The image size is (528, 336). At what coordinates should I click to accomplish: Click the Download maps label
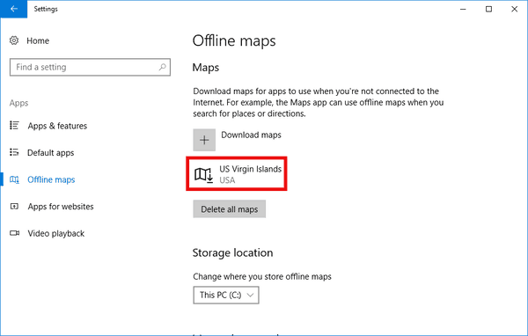tap(251, 135)
